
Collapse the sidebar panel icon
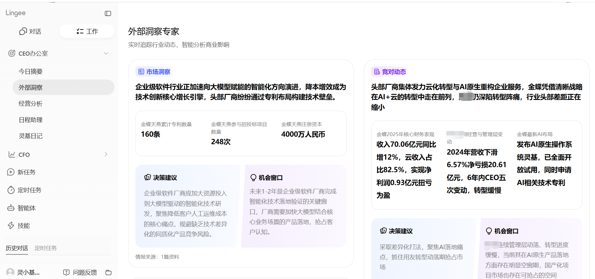point(108,14)
